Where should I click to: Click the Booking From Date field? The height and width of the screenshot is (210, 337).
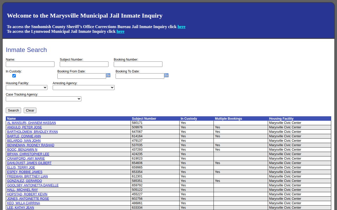pyautogui.click(x=82, y=76)
